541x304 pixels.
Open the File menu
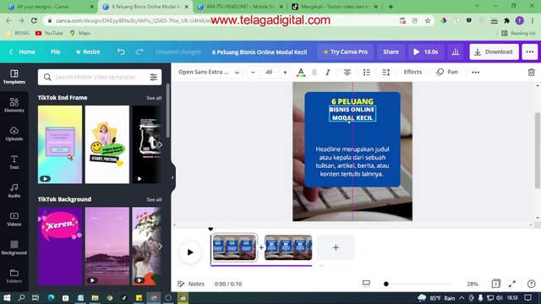pyautogui.click(x=55, y=52)
